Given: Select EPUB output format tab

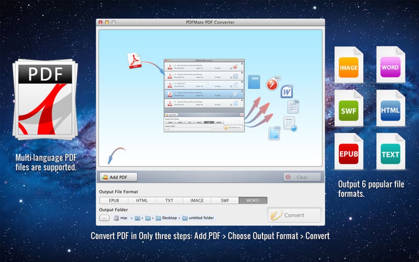Looking at the screenshot, I should click(114, 200).
